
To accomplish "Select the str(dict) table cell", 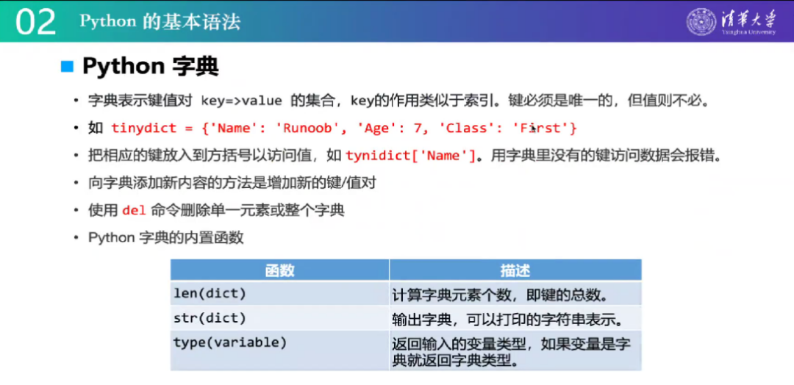I will coord(210,319).
